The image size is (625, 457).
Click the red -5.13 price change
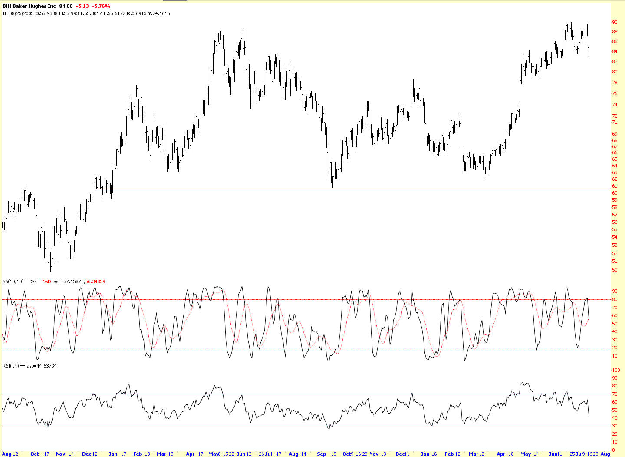(82, 7)
